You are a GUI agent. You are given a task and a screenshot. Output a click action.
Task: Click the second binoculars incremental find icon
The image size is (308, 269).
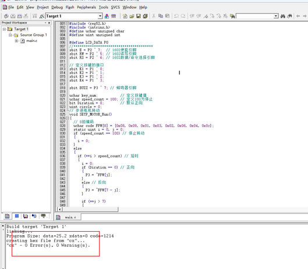point(289,16)
